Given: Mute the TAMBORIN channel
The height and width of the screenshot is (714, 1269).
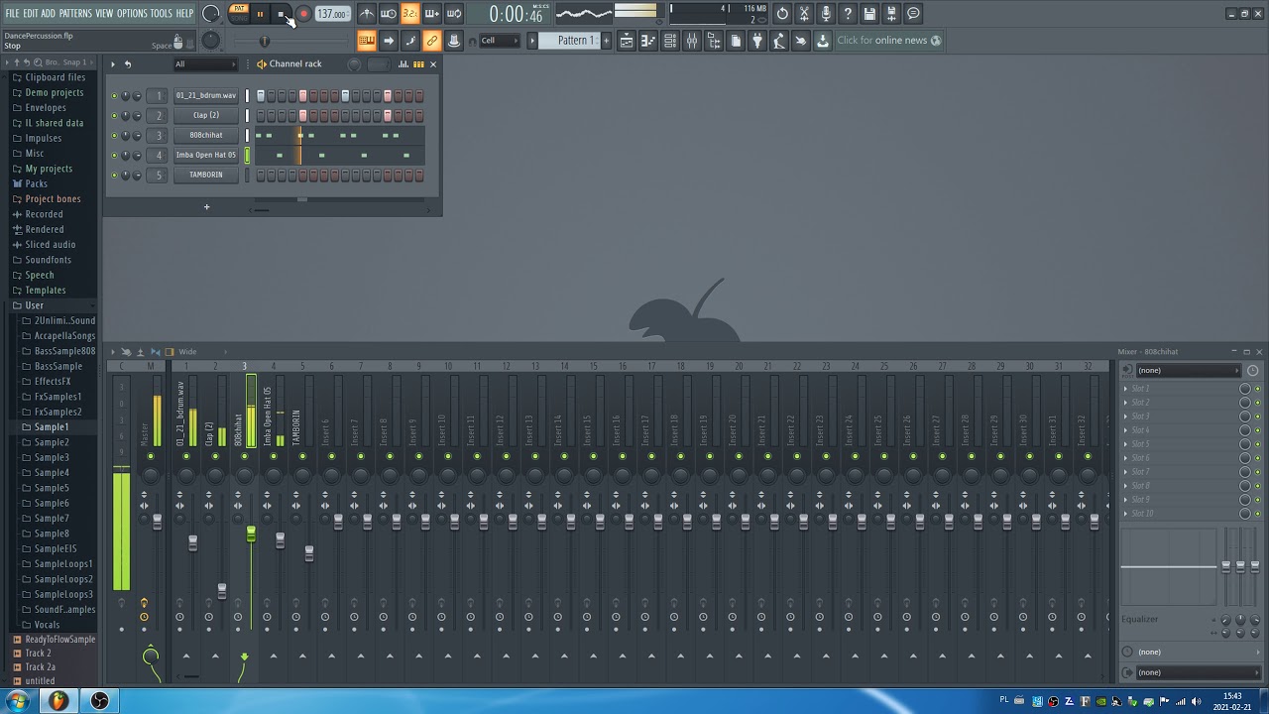Looking at the screenshot, I should tap(114, 176).
